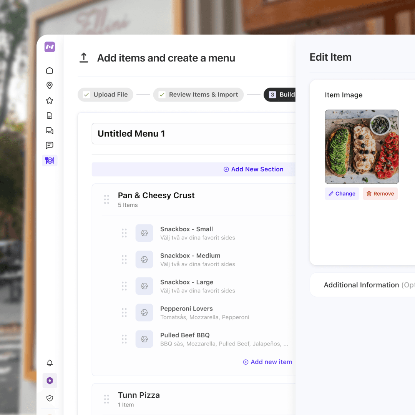The width and height of the screenshot is (415, 415).
Task: Click drag handle for Tunn Pizza section
Action: (106, 399)
